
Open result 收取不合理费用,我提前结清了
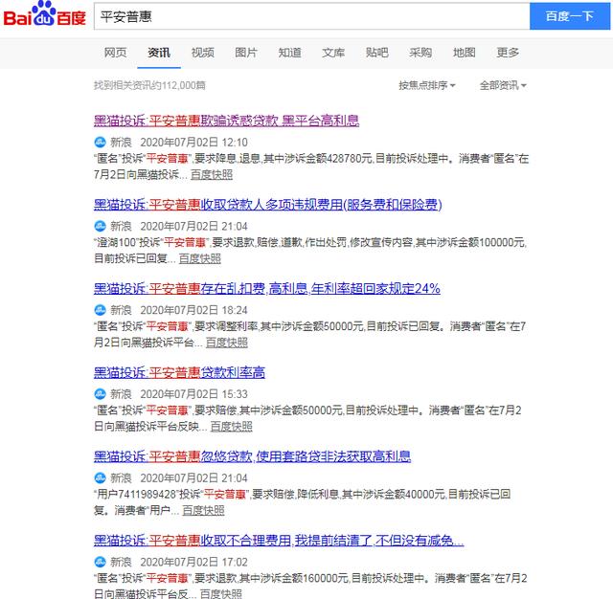[279, 540]
